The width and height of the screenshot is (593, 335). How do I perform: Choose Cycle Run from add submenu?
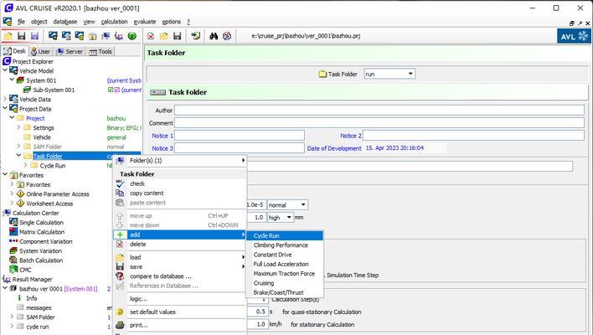tap(285, 235)
